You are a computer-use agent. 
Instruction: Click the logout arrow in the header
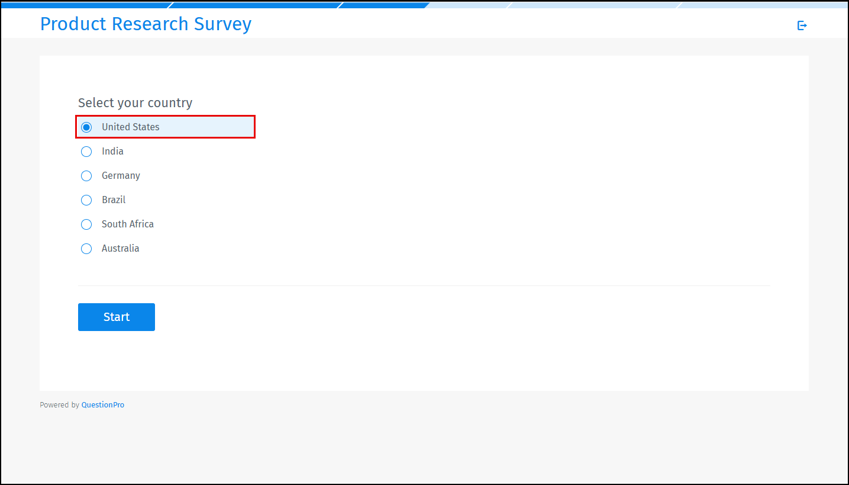point(802,25)
